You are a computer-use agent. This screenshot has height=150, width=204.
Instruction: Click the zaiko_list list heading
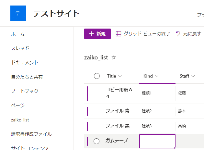(96, 57)
